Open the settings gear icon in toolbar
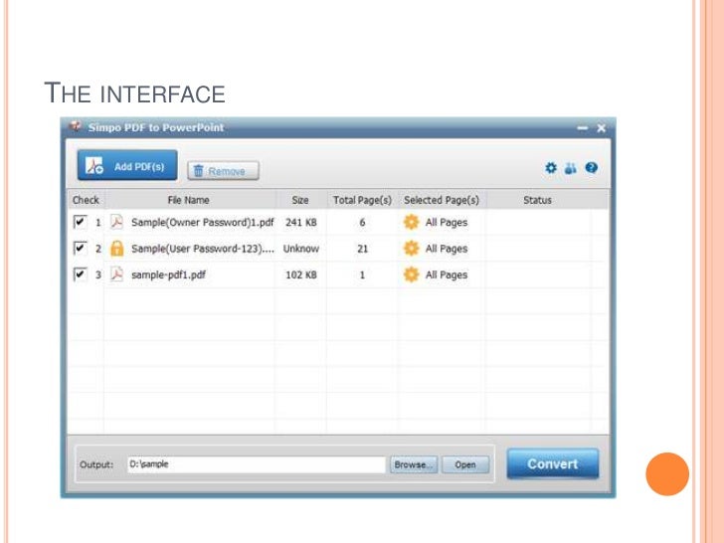Viewport: 724px width, 543px height. 550,168
